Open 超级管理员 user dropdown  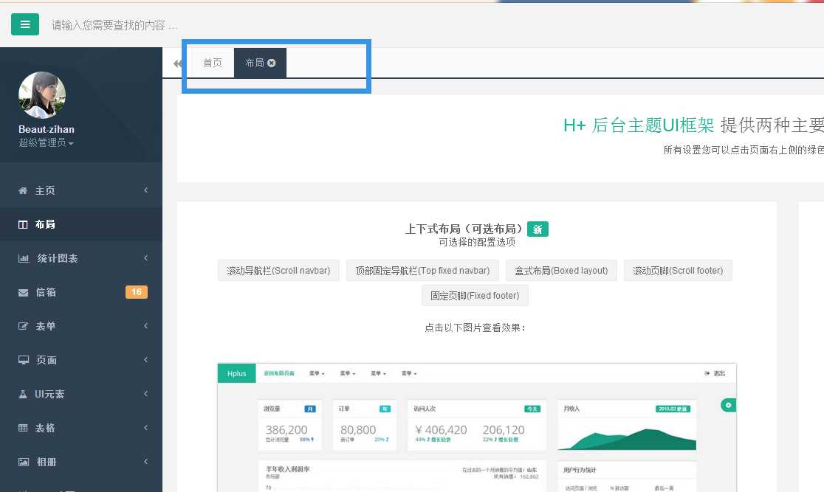[47, 142]
